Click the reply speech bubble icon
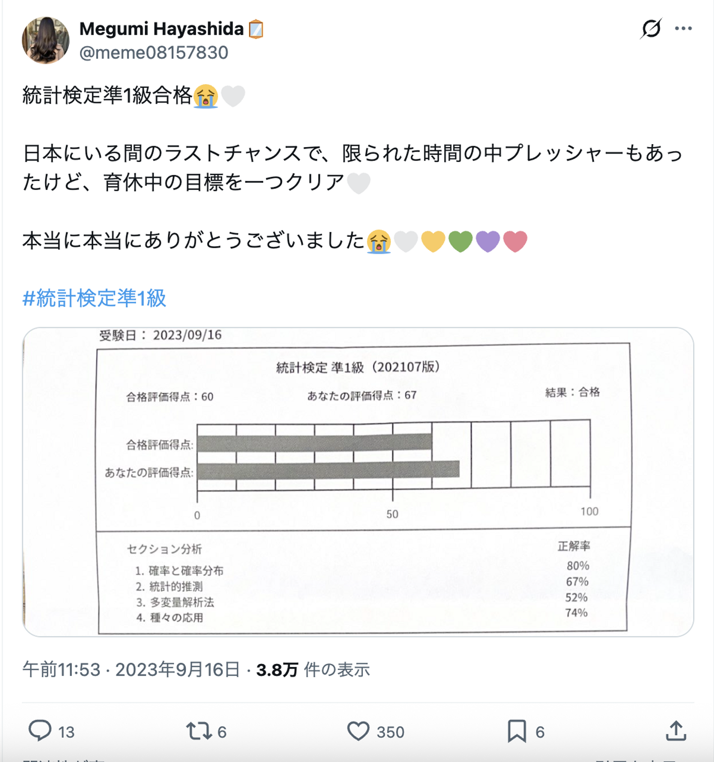Viewport: 714px width, 762px height. (40, 731)
